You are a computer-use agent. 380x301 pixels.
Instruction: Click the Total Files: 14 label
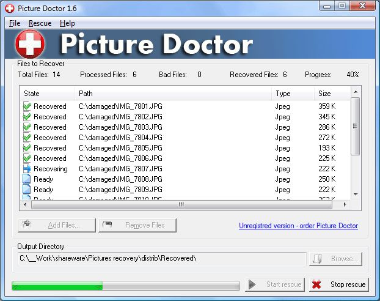pos(39,75)
